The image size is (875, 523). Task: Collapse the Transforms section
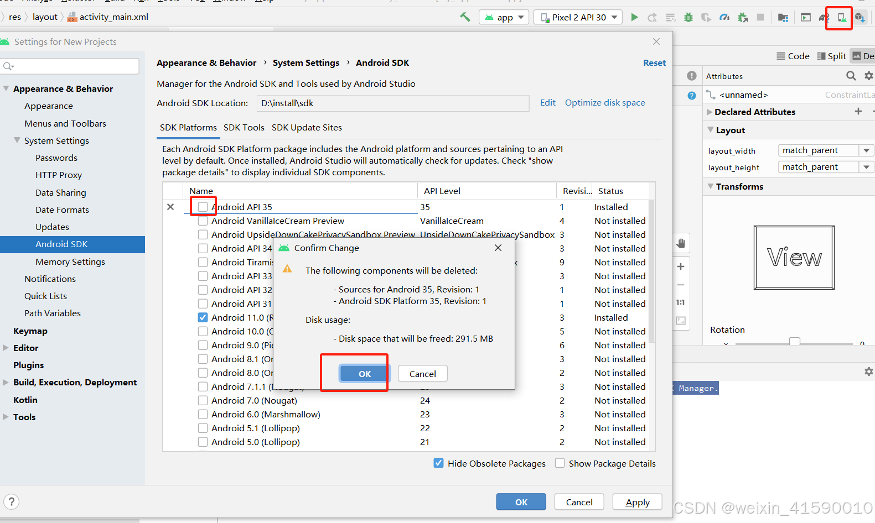click(711, 186)
